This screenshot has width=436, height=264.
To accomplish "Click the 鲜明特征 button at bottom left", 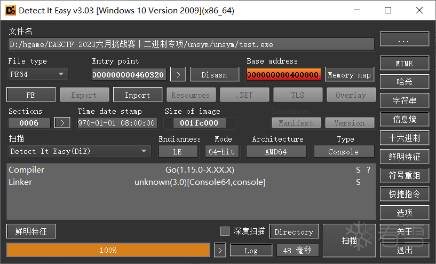I will pos(31,231).
